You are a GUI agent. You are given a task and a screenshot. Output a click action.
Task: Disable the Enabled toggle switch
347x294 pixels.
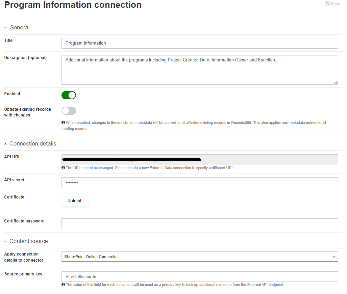[69, 95]
